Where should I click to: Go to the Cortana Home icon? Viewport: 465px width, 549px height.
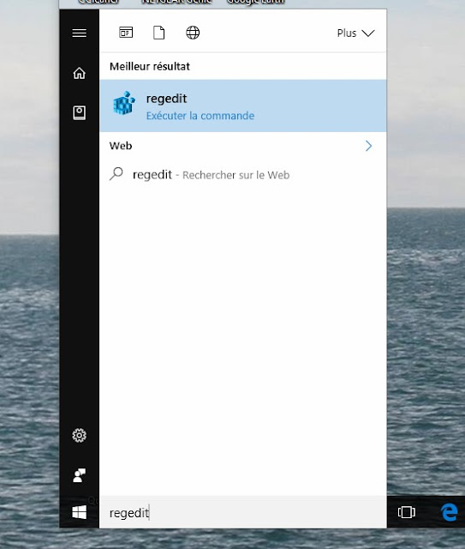point(80,73)
